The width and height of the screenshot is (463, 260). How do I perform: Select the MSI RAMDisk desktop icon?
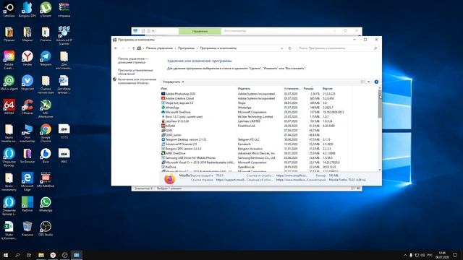(46, 180)
